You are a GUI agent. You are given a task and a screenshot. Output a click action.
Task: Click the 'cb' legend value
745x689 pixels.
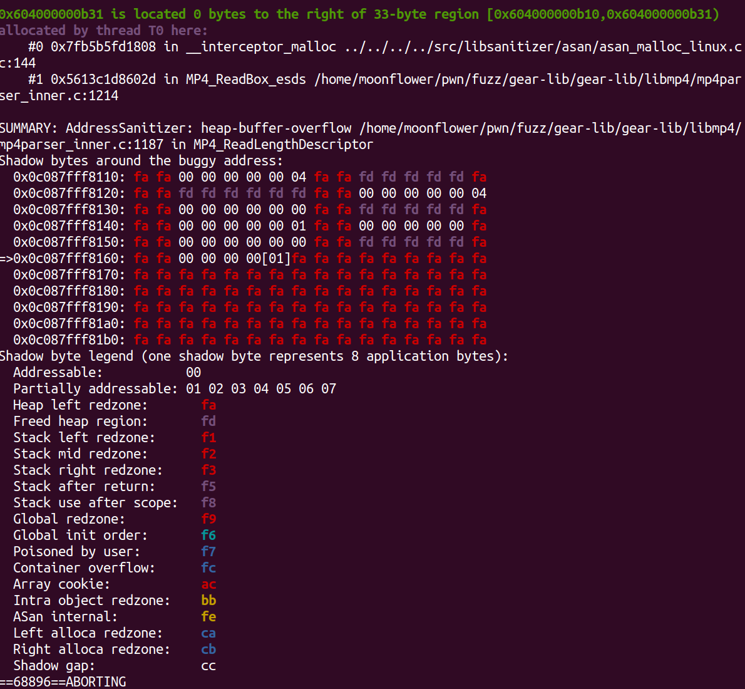[208, 650]
